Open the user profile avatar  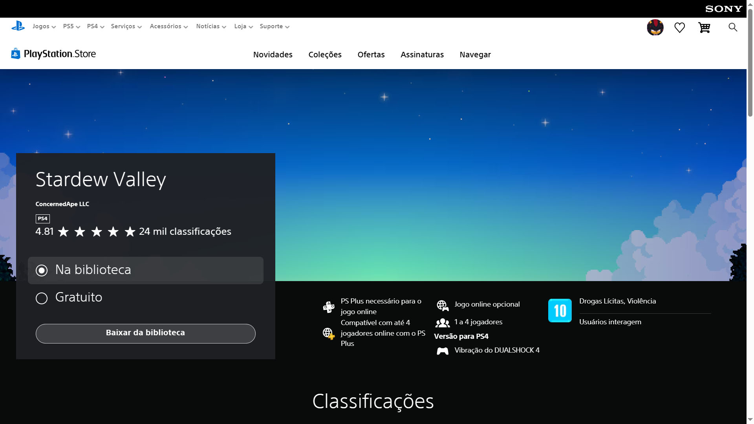(x=655, y=27)
